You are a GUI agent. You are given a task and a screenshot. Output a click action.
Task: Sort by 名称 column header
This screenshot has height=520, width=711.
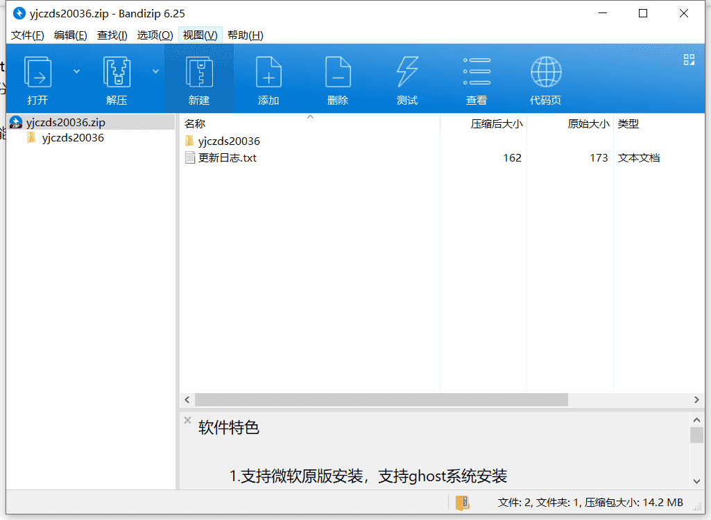pyautogui.click(x=195, y=124)
